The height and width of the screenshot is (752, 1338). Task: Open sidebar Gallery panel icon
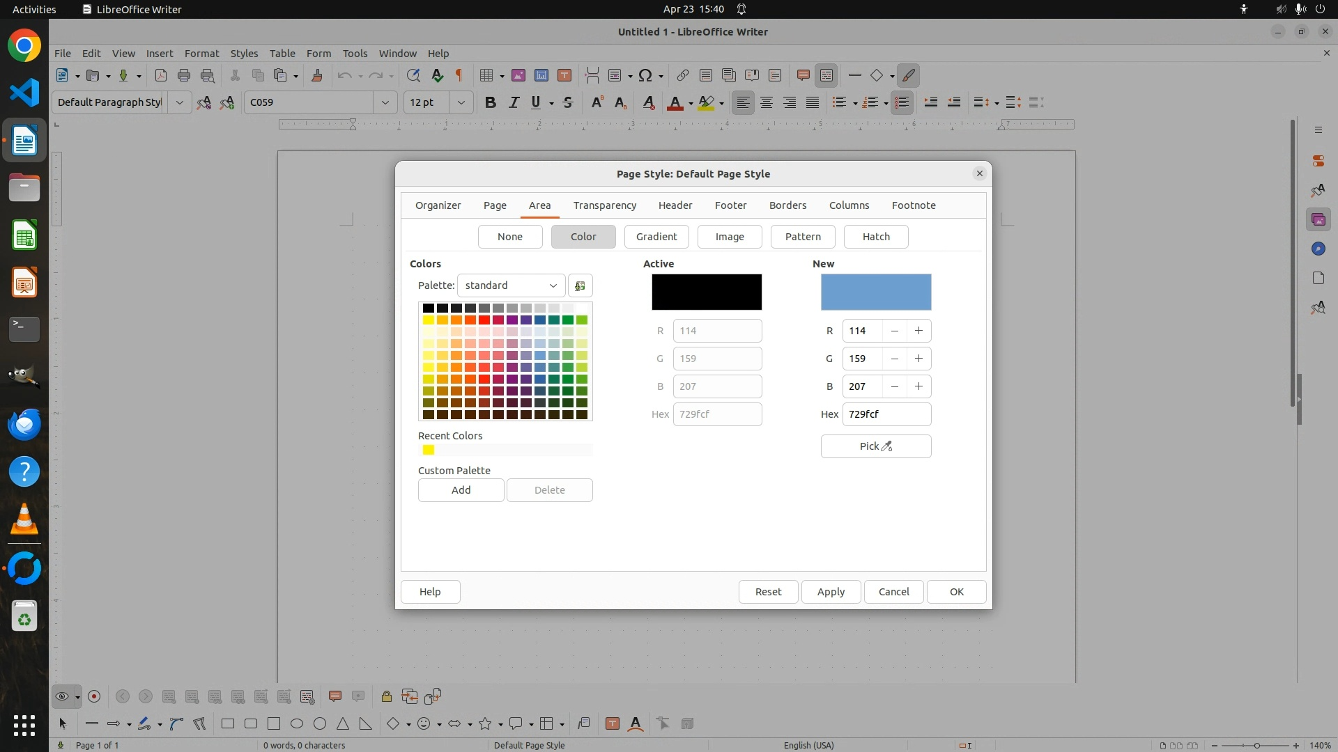point(1318,220)
